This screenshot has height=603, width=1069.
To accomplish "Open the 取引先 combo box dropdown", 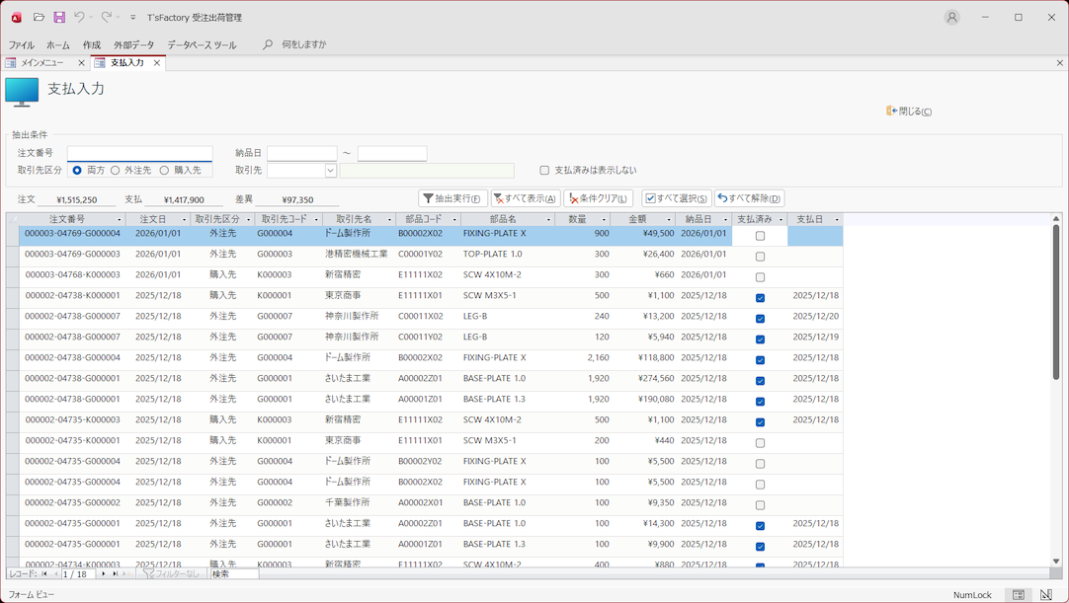I will pos(330,171).
